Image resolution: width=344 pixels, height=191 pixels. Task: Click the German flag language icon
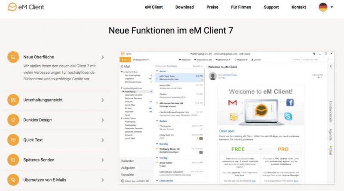click(323, 7)
